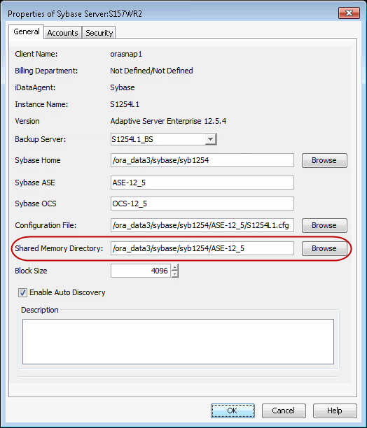367x428 pixels.
Task: Increase Block Size with the up arrow
Action: click(x=175, y=267)
